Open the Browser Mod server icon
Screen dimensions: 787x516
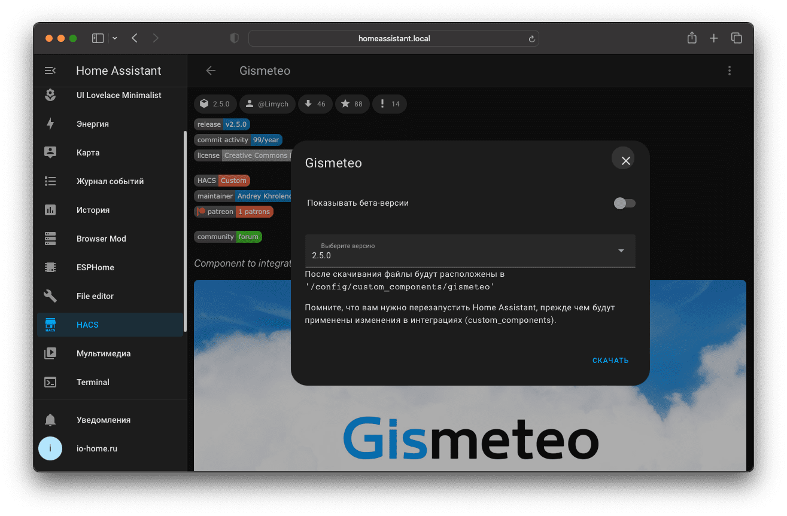click(50, 239)
